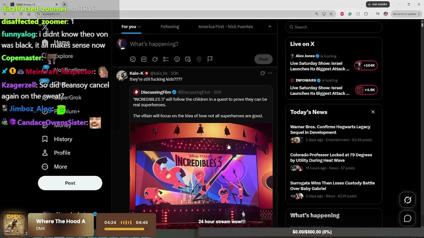The width and height of the screenshot is (424, 238).
Task: Open the Chrome profile avatar
Action: tap(386, 14)
